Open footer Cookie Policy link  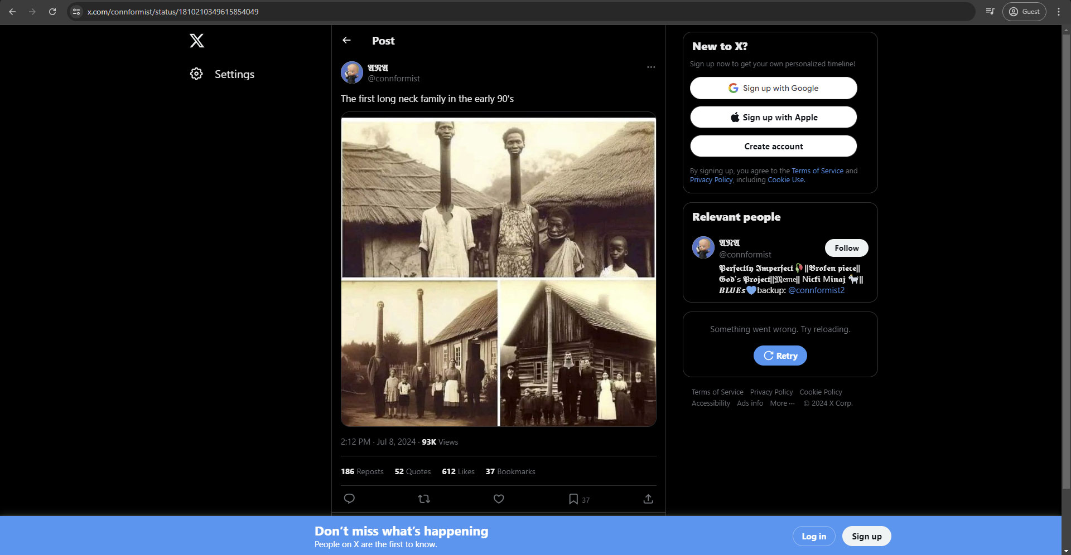click(x=821, y=392)
